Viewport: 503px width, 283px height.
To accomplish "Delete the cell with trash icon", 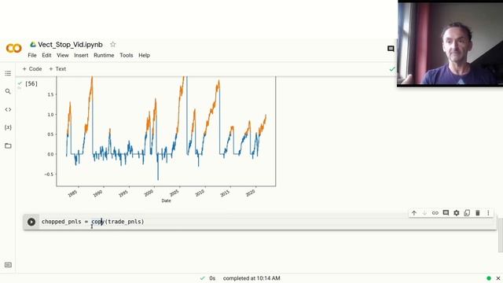I will click(x=477, y=213).
